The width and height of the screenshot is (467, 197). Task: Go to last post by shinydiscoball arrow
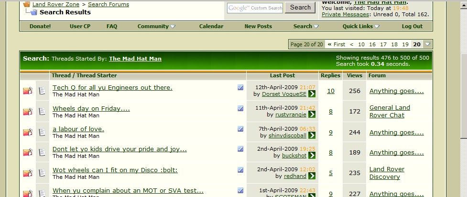click(x=312, y=135)
